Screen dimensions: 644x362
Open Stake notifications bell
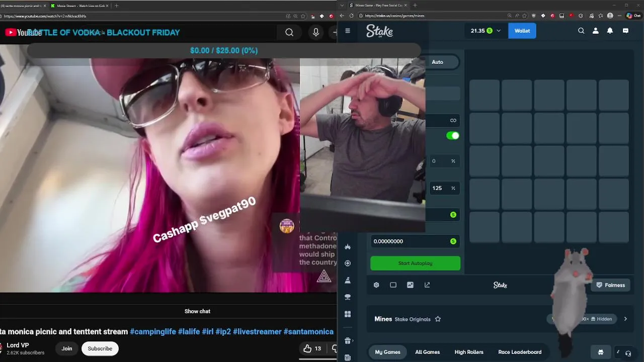click(610, 31)
